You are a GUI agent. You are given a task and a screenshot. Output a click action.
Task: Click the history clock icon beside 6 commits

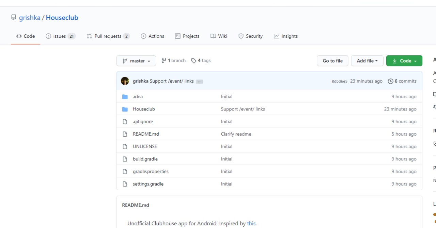390,81
